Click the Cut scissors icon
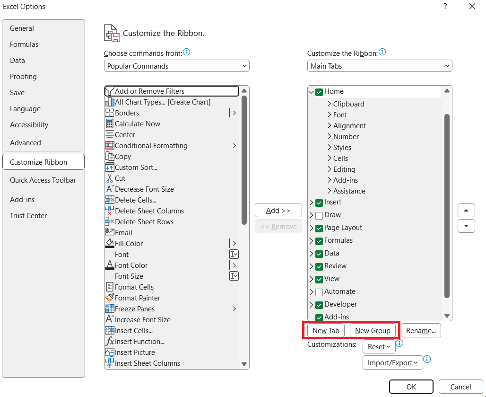The width and height of the screenshot is (486, 397). tap(110, 178)
